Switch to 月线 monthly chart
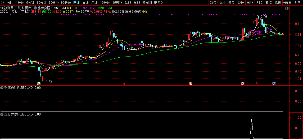Screen dimensions: 303x139 [94, 3]
